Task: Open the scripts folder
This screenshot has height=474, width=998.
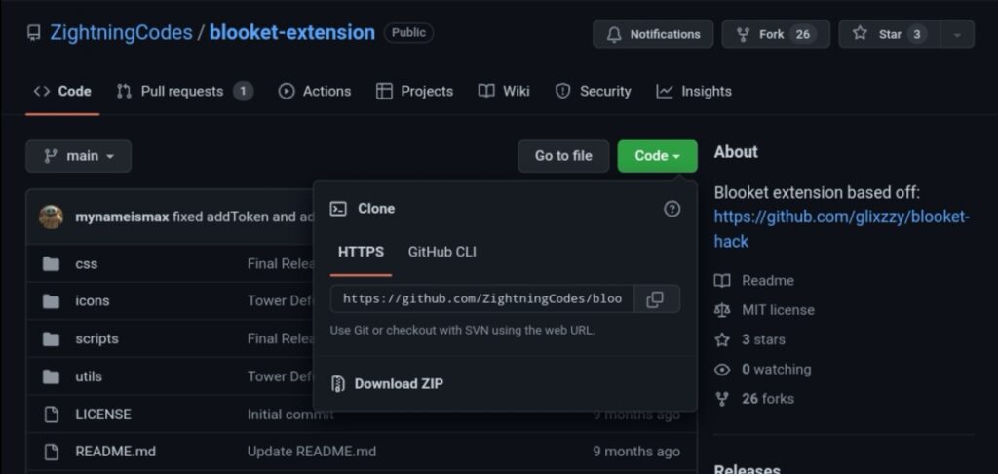Action: point(96,339)
